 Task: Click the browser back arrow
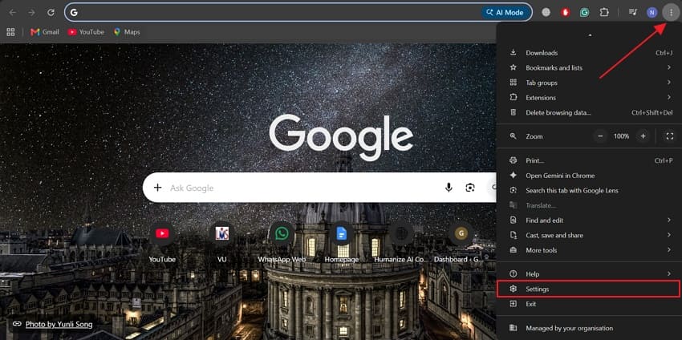click(13, 13)
